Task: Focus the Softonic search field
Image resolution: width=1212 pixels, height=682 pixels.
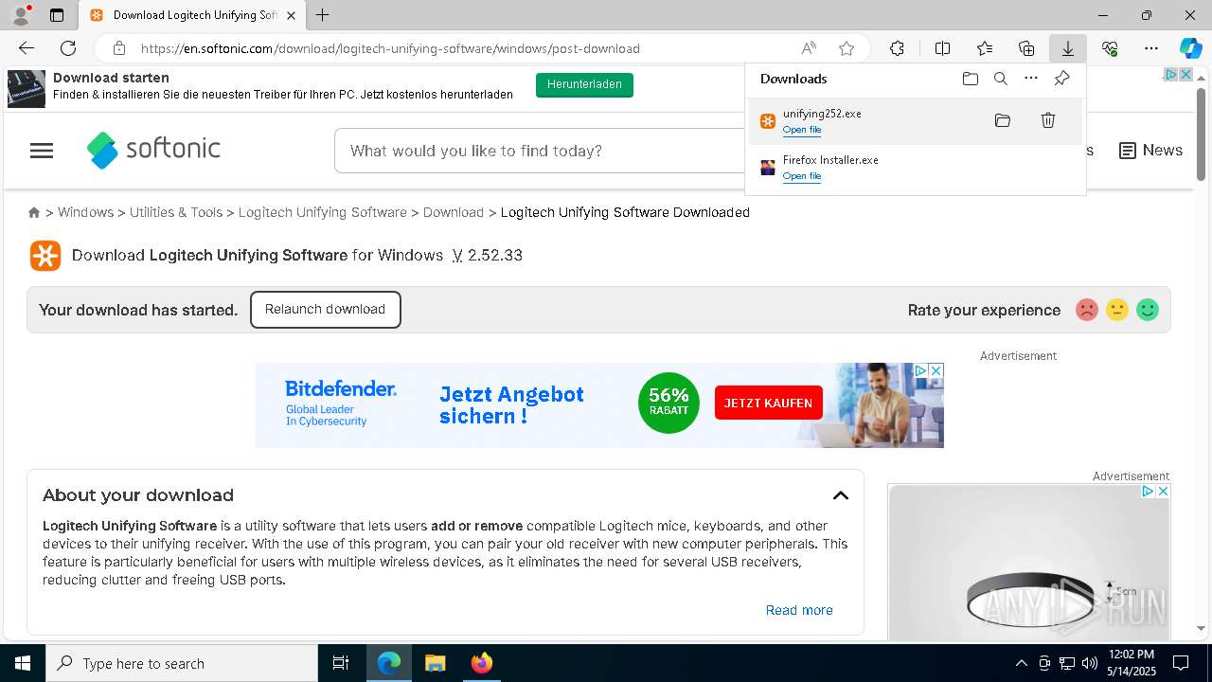Action: tap(542, 151)
